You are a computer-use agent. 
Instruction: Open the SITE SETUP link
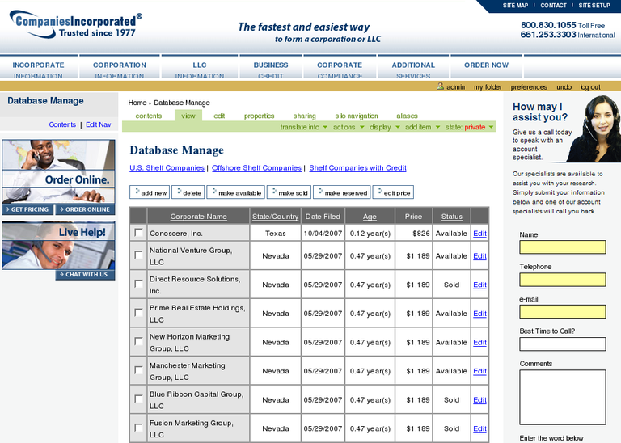(594, 6)
